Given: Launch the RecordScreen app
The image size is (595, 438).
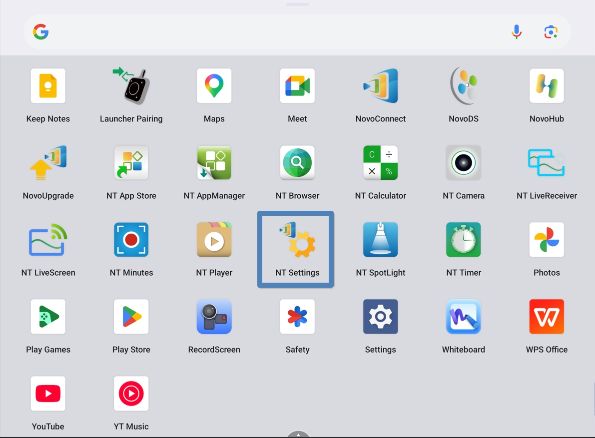Looking at the screenshot, I should pyautogui.click(x=214, y=317).
